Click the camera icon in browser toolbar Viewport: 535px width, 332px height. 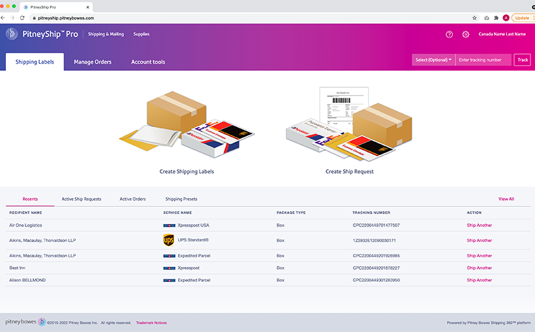click(487, 18)
